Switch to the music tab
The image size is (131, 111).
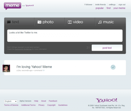(111, 22)
